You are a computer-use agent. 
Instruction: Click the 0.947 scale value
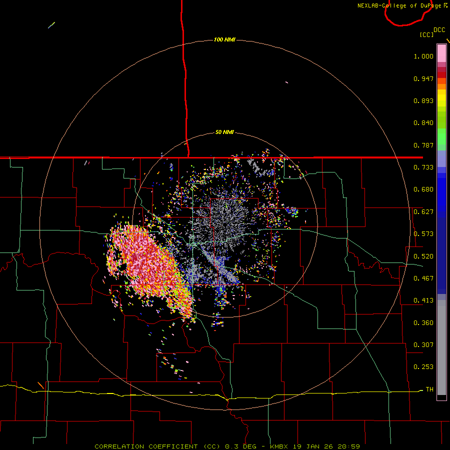pos(423,78)
